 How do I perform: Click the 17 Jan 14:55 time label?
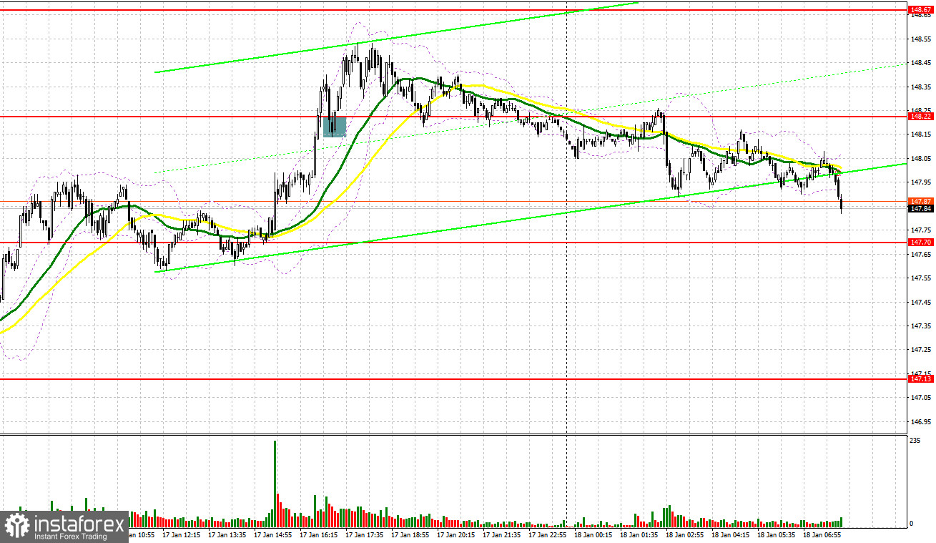(x=273, y=534)
